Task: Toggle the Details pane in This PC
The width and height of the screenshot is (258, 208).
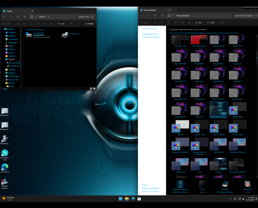Action: (x=89, y=24)
